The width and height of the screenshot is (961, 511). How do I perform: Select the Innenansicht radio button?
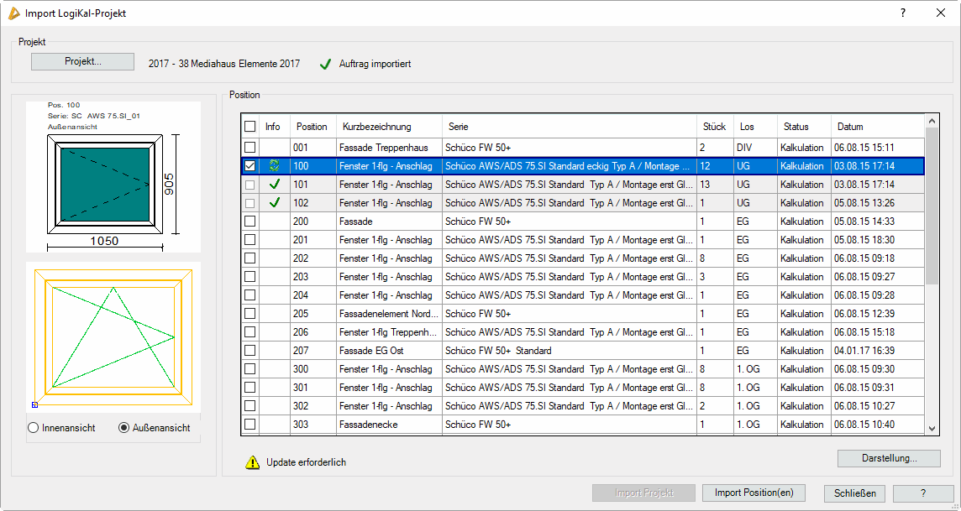34,428
